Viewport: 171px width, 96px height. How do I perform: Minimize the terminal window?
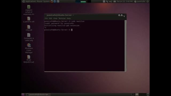[119, 15]
